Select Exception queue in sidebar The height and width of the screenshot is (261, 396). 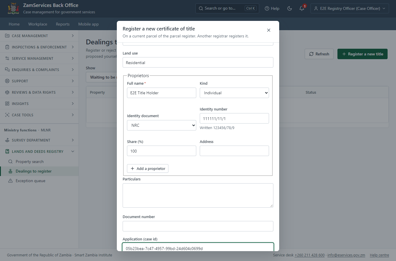(39, 181)
